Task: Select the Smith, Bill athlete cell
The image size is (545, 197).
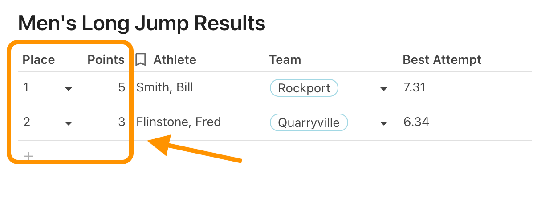Action: click(165, 87)
